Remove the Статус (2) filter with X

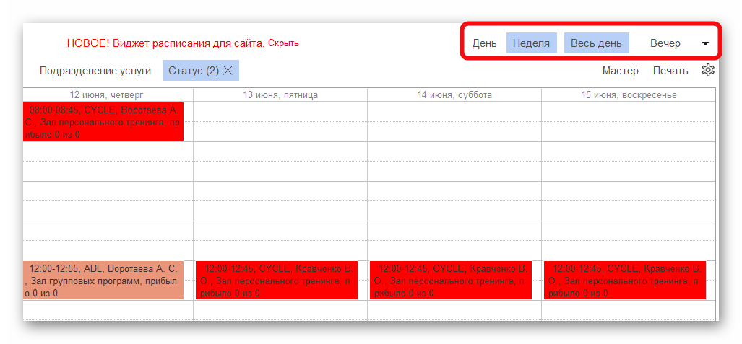(x=228, y=70)
